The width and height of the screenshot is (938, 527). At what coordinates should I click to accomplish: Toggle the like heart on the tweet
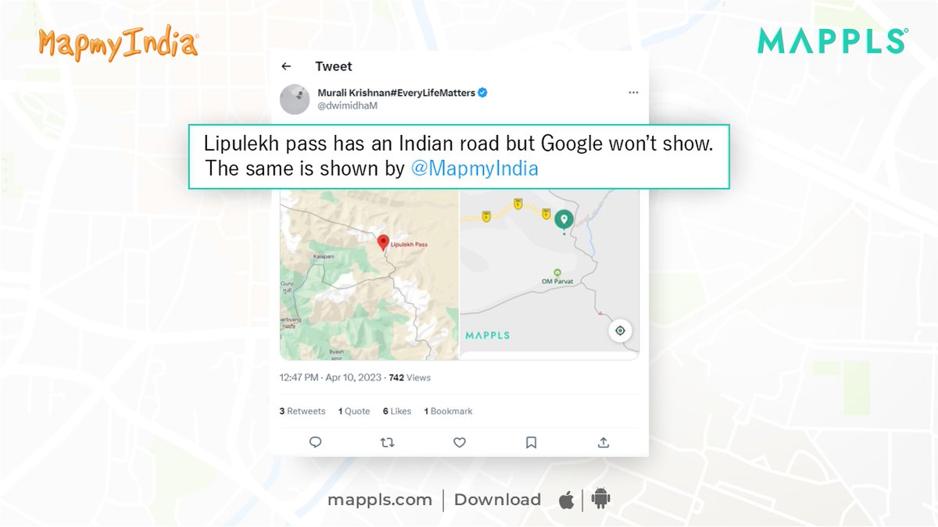point(459,442)
